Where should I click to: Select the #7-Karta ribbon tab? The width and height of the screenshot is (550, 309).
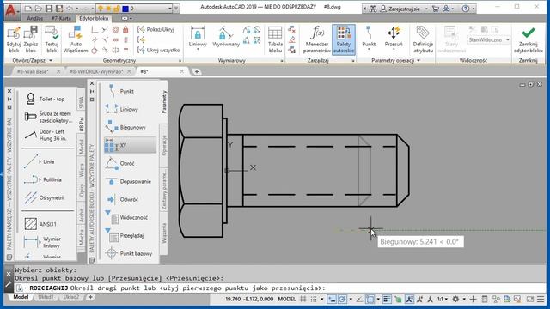coord(61,18)
